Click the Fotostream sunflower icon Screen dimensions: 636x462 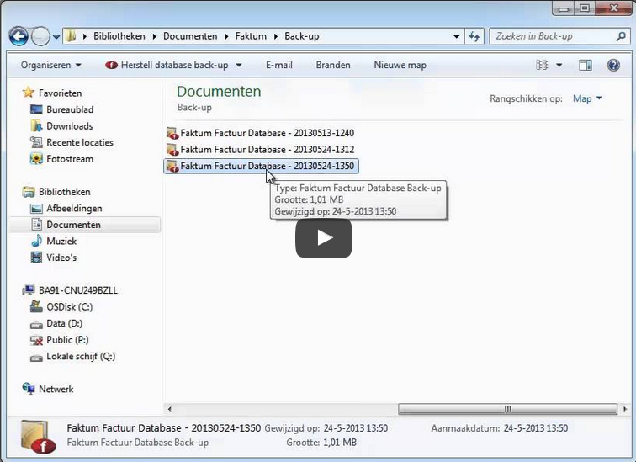tap(36, 158)
